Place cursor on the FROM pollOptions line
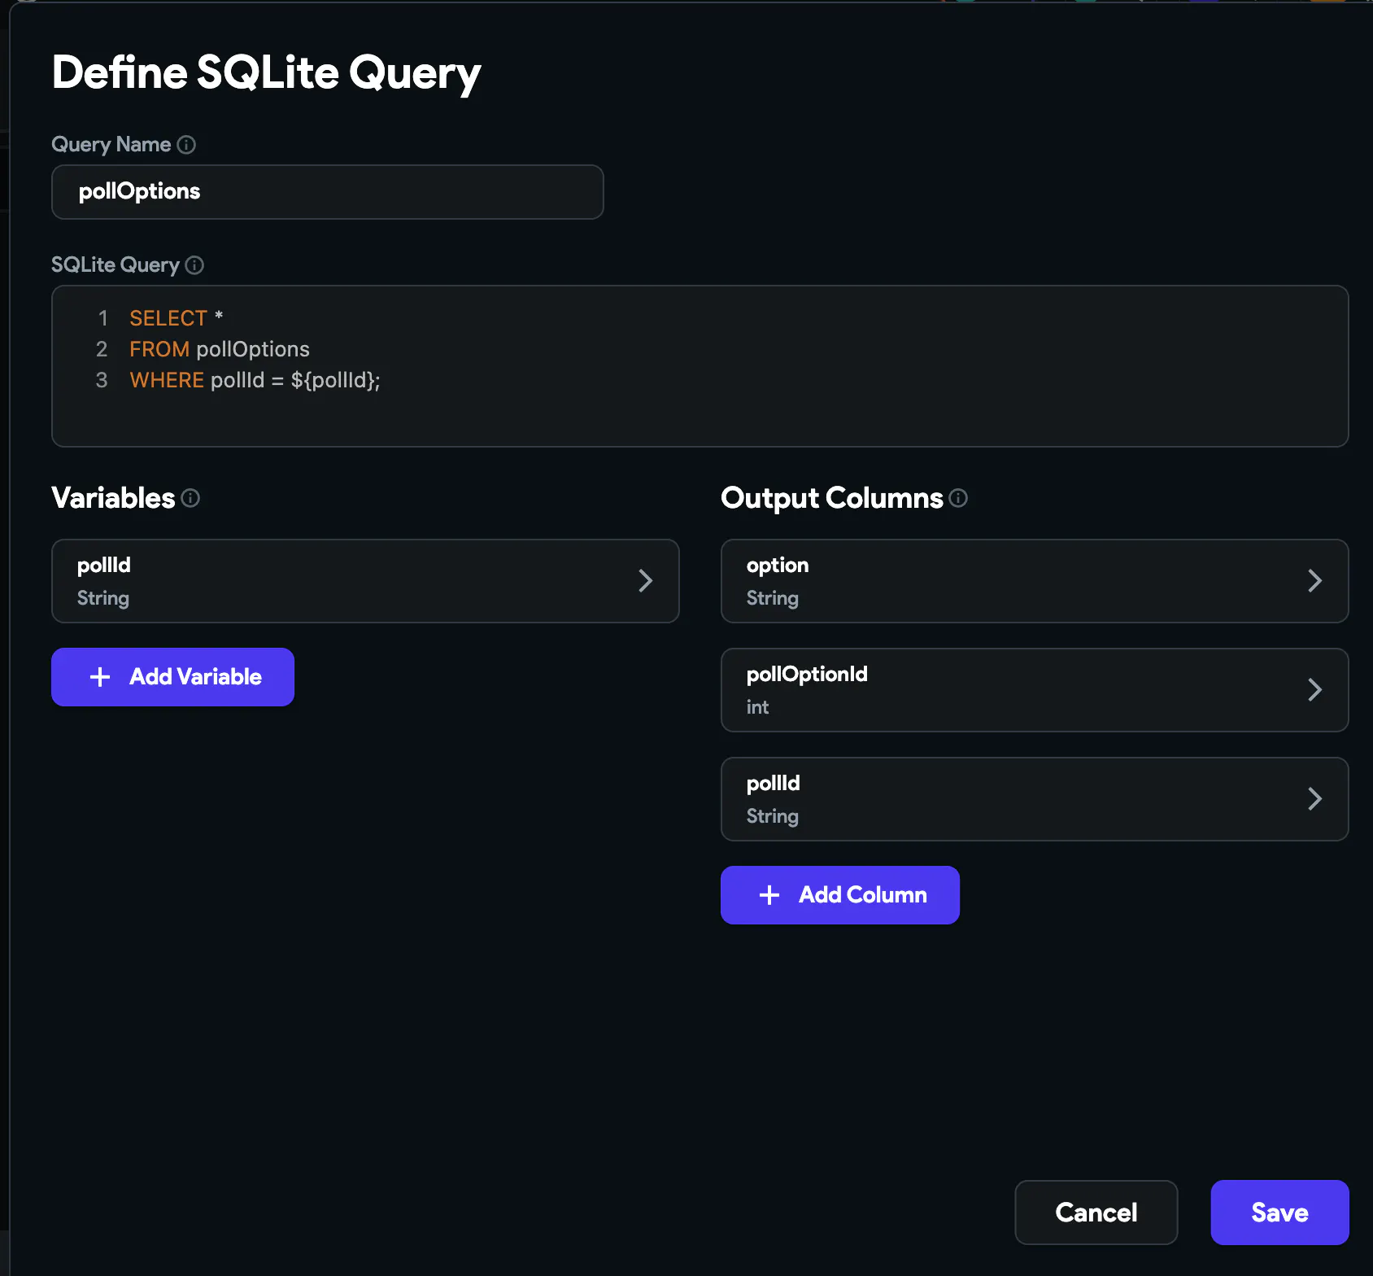Screen dimensions: 1373x1276 pyautogui.click(x=252, y=350)
